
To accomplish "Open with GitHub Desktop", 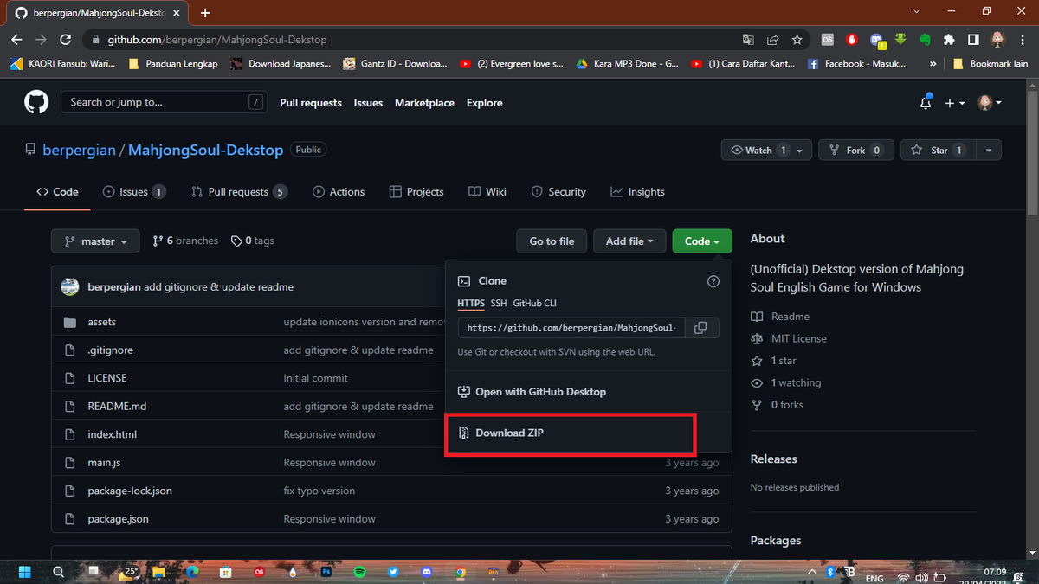I will [540, 392].
